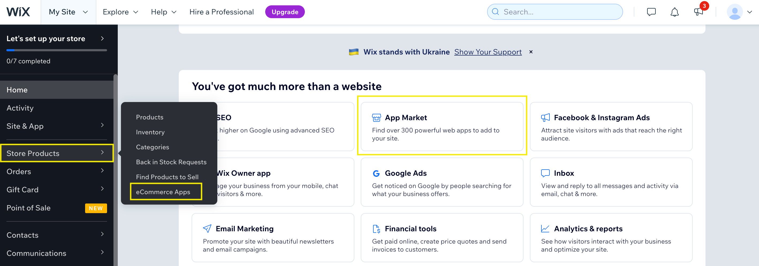Click the Facebook & Instagram Ads megaphone icon
Image resolution: width=759 pixels, height=266 pixels.
coord(545,118)
